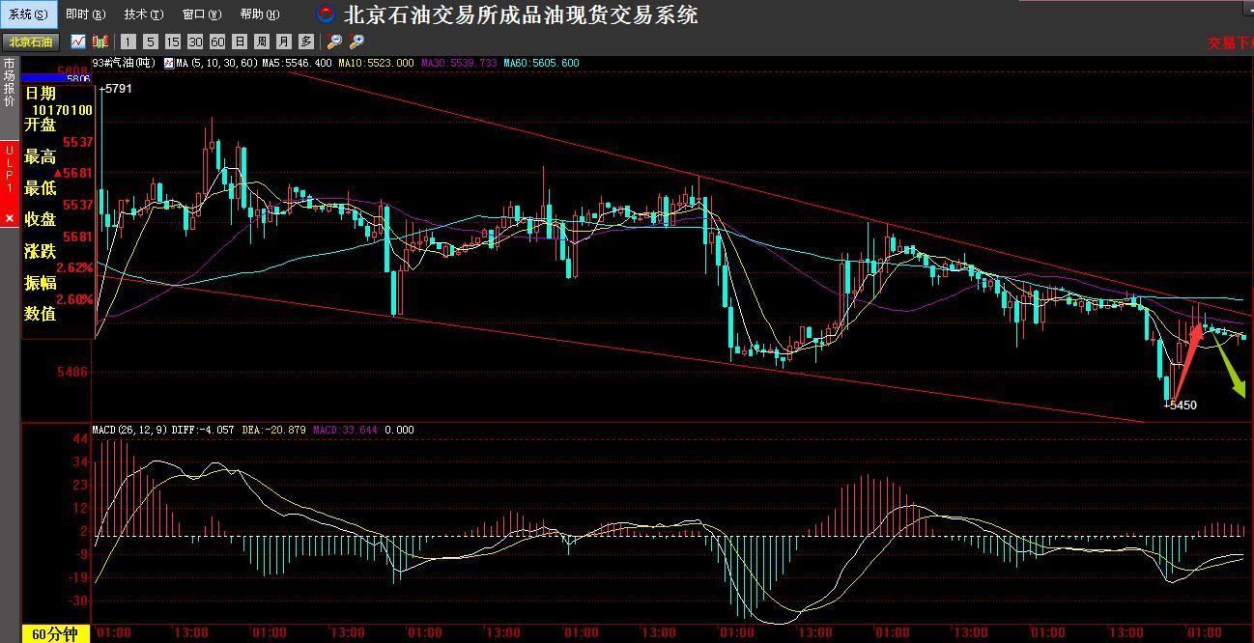Select the 1-minute period button
The image size is (1254, 643).
click(128, 42)
